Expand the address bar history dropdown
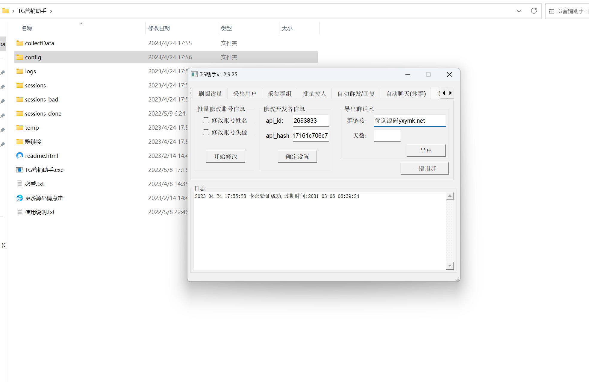This screenshot has height=382, width=589. 519,11
